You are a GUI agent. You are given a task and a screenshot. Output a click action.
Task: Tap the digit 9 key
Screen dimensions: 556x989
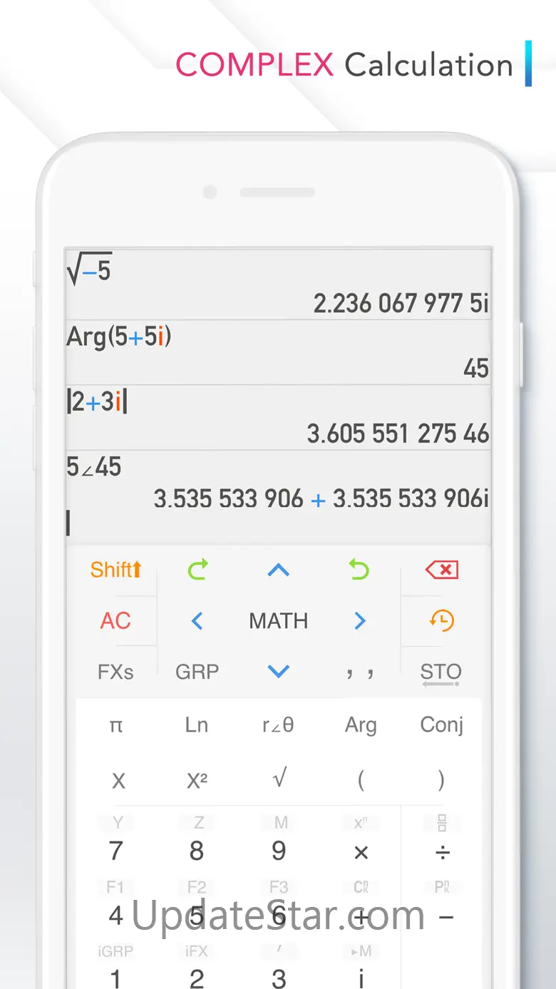(279, 851)
